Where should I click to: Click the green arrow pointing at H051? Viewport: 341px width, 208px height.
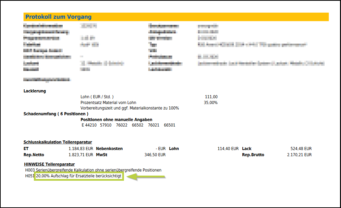[x=146, y=177]
